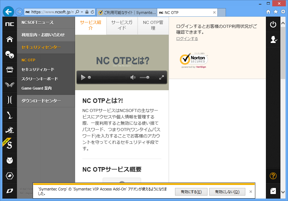Switch to サービスガイド tab
The height and width of the screenshot is (201, 288).
pyautogui.click(x=122, y=25)
